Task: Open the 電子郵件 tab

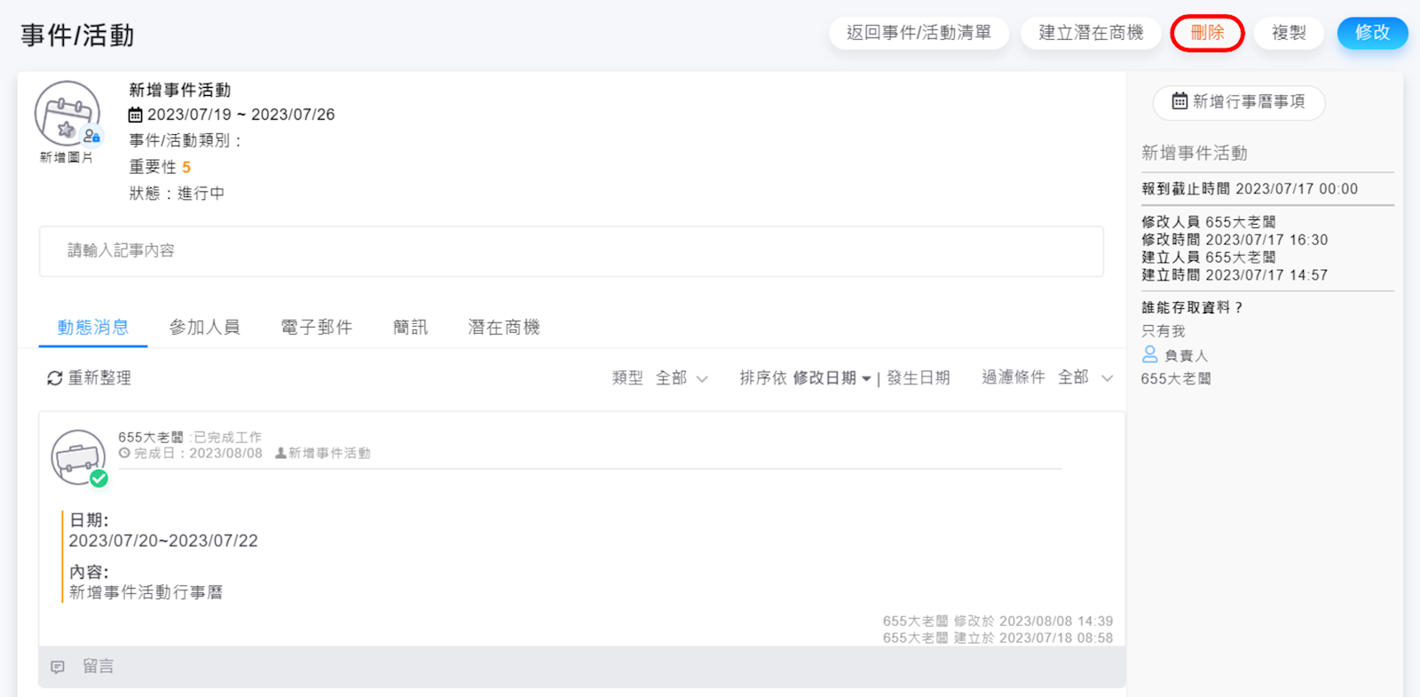Action: point(316,328)
